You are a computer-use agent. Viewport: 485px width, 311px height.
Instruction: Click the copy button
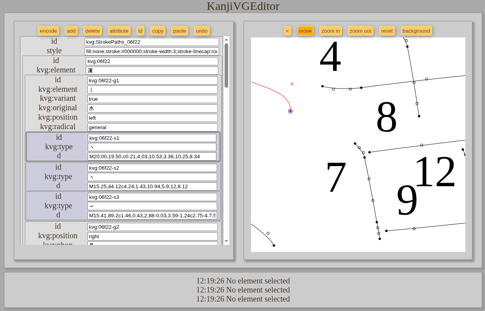[x=158, y=31]
